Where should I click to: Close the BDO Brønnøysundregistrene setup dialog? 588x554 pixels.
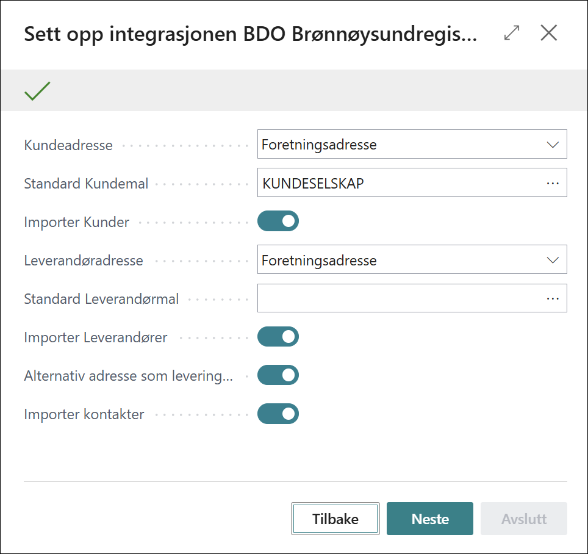tap(549, 34)
